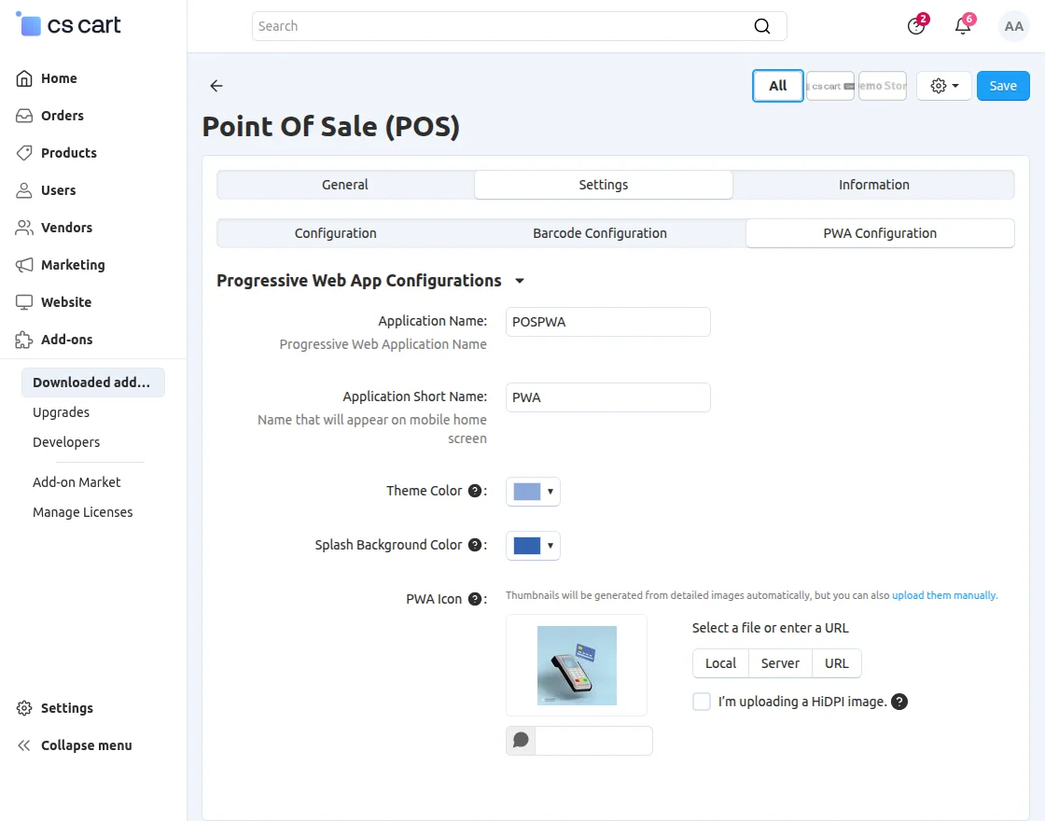
Task: Click the Collapse menu chevrons icon
Action: (x=24, y=745)
